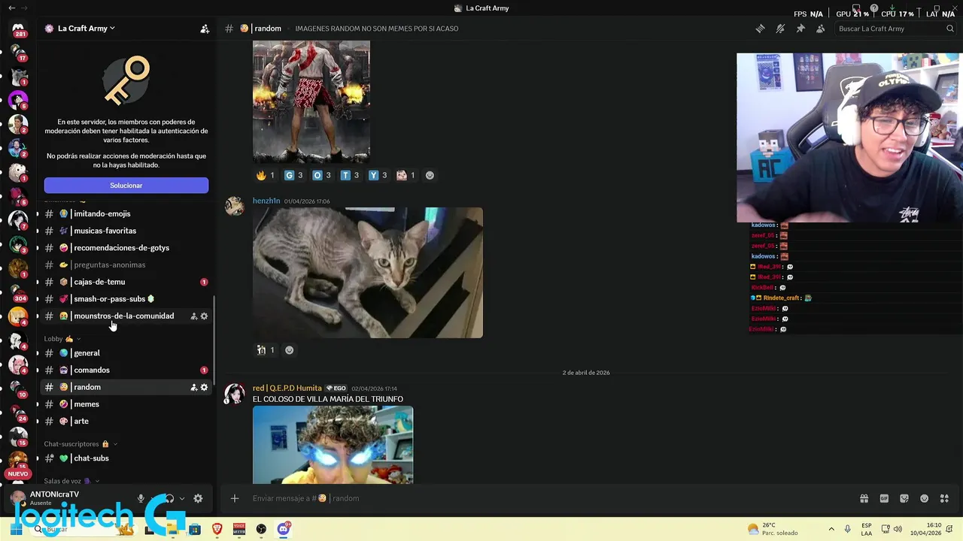This screenshot has width=963, height=541.
Task: Open the arte channel
Action: [x=126, y=422]
